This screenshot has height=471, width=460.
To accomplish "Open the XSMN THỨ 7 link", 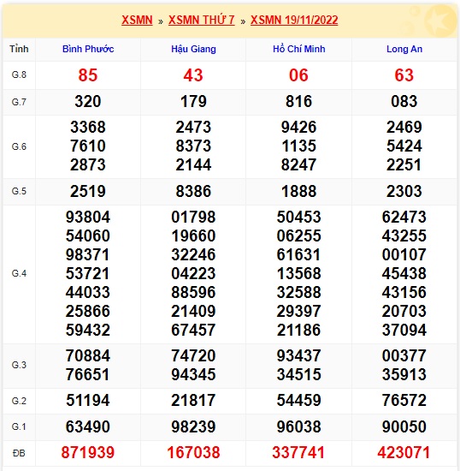I will [201, 21].
